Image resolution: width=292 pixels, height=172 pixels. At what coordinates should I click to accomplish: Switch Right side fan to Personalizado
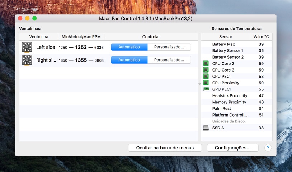point(169,60)
